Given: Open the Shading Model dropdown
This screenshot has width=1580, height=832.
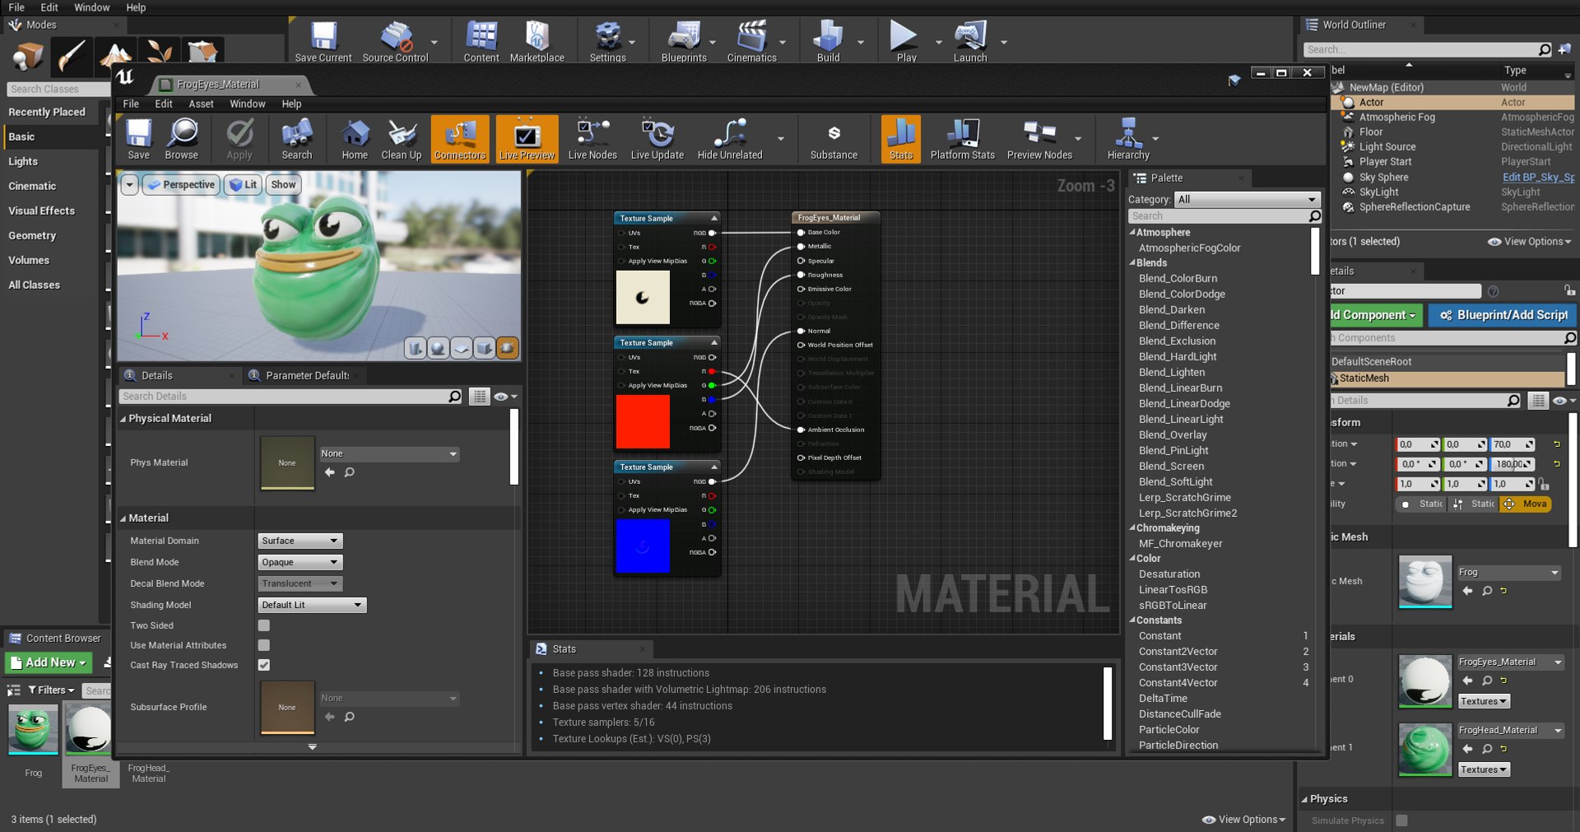Looking at the screenshot, I should pyautogui.click(x=312, y=605).
